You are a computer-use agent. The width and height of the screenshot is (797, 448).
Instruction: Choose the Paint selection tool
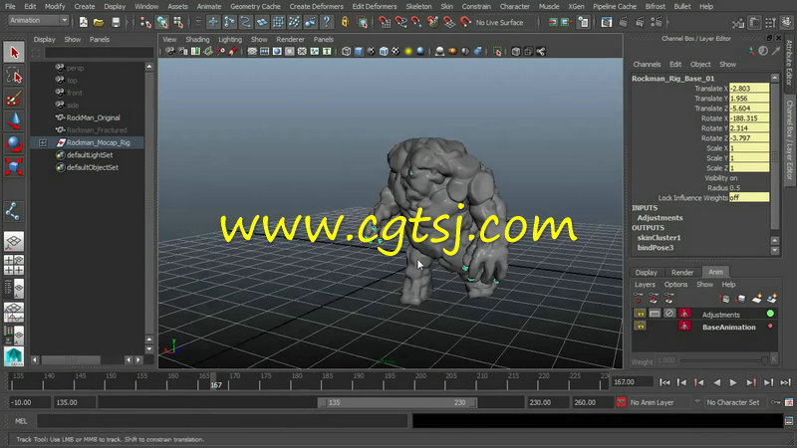pos(14,98)
